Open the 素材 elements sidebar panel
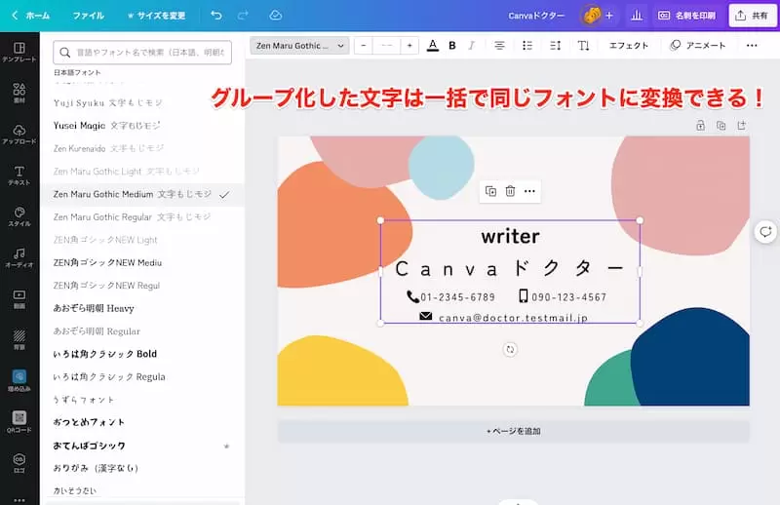This screenshot has height=505, width=780. (x=19, y=93)
